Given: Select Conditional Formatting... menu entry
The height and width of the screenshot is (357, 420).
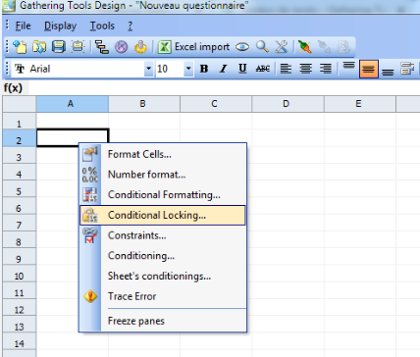Looking at the screenshot, I should tap(162, 195).
